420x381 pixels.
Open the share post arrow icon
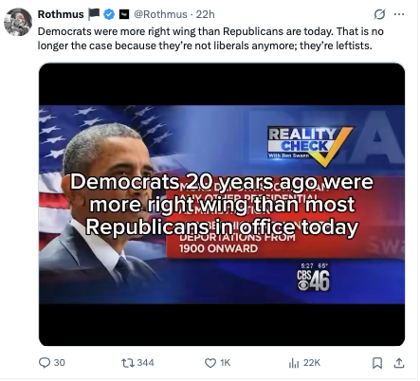(x=399, y=363)
